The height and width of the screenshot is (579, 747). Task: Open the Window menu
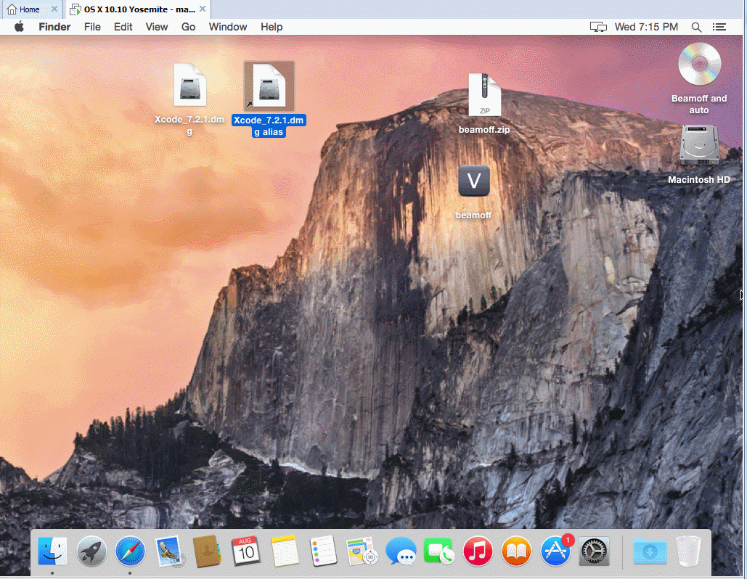[x=228, y=27]
